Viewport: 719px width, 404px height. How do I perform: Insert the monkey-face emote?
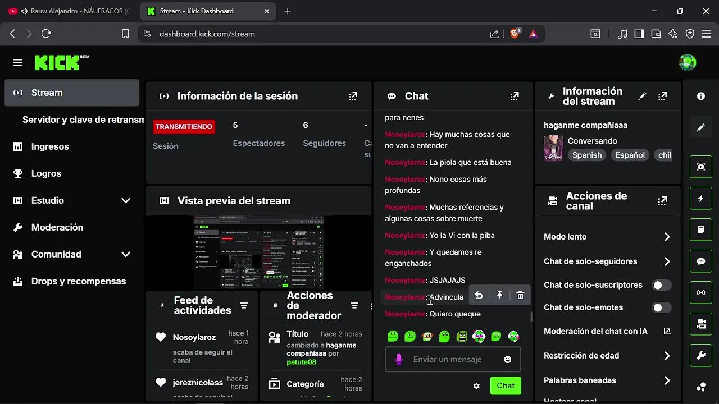(427, 336)
